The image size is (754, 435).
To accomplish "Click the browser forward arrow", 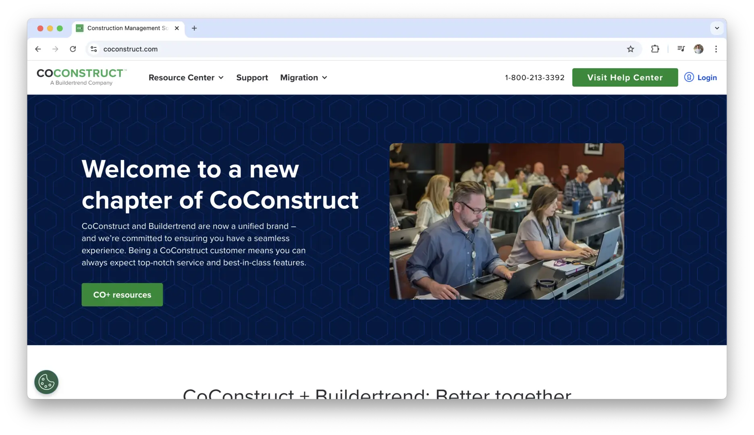I will (x=55, y=49).
